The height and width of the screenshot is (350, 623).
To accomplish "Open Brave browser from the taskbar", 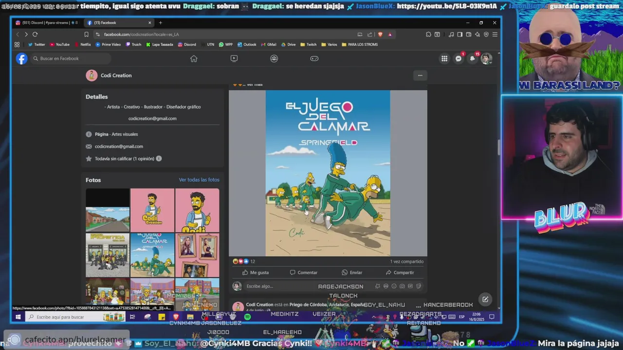I will [176, 317].
